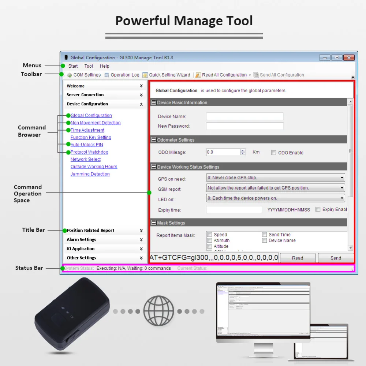
Task: Click the AT+GTCFG command text box
Action: (x=214, y=257)
